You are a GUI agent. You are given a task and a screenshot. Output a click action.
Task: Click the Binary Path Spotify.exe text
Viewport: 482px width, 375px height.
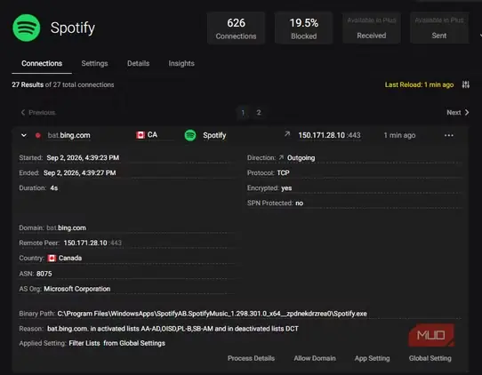[x=213, y=314]
